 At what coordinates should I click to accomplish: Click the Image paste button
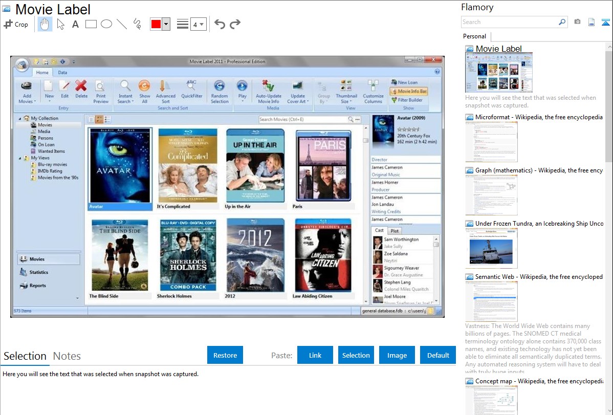[x=397, y=355]
